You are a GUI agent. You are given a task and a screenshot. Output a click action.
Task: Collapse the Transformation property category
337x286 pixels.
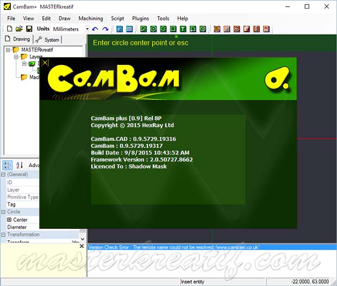3,234
